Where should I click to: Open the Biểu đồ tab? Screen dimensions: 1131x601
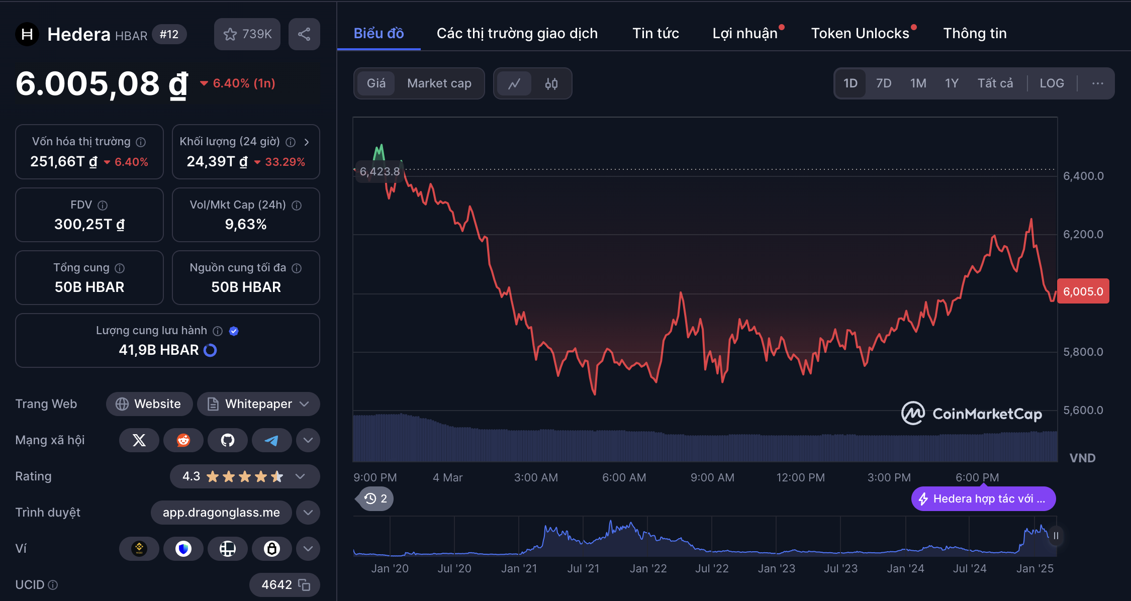click(x=379, y=33)
